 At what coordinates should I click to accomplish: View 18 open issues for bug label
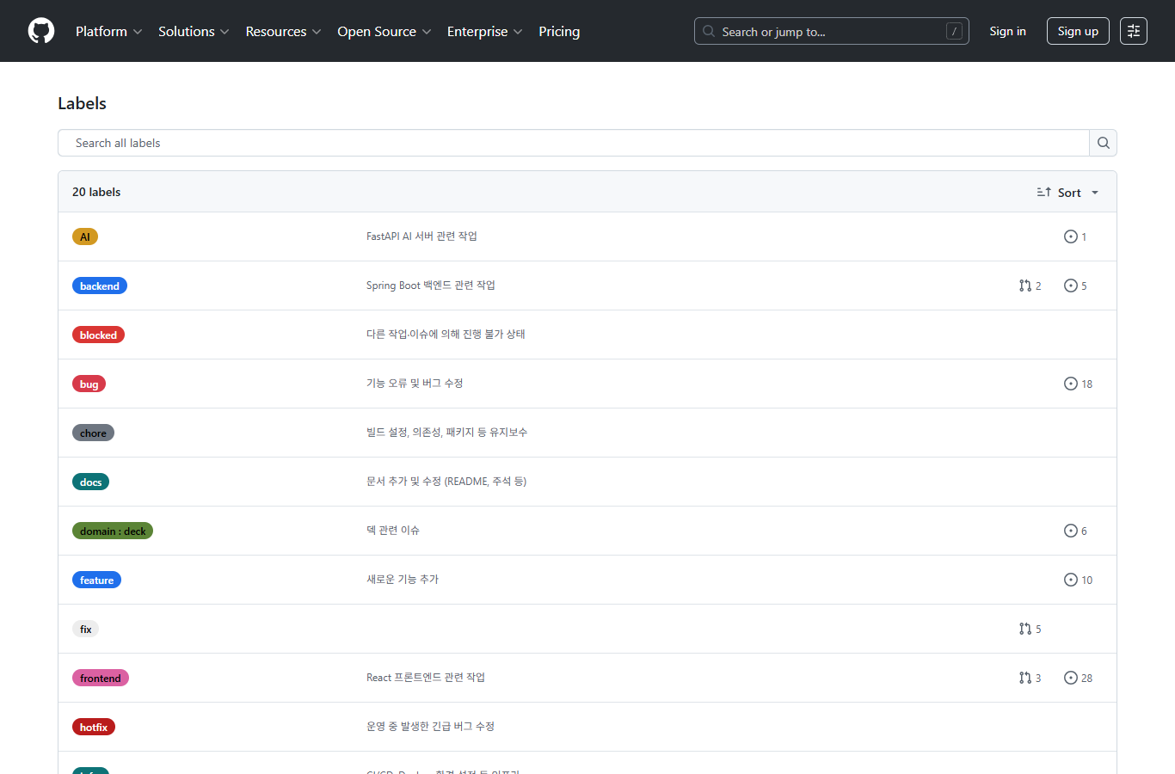pos(1078,384)
